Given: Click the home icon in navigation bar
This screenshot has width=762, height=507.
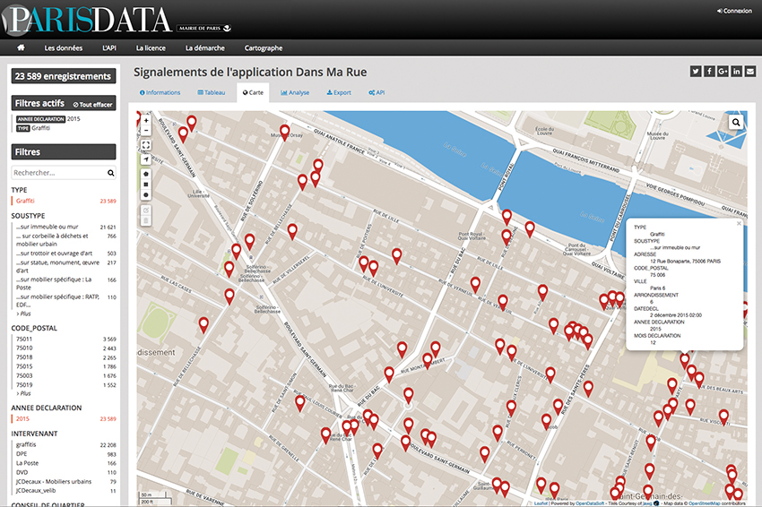Looking at the screenshot, I should point(21,47).
